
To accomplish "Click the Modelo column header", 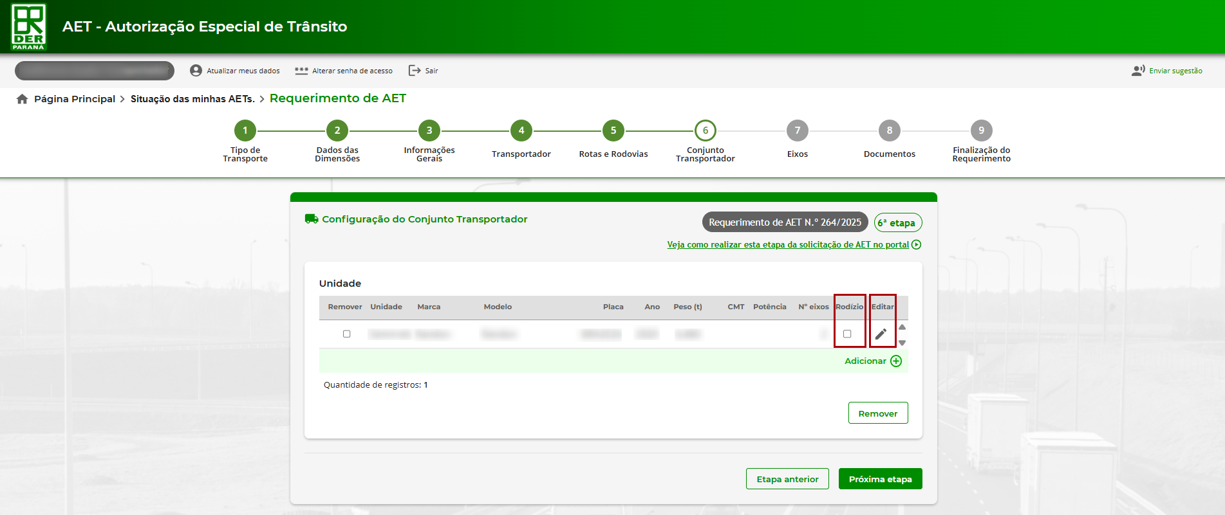I will click(x=498, y=307).
